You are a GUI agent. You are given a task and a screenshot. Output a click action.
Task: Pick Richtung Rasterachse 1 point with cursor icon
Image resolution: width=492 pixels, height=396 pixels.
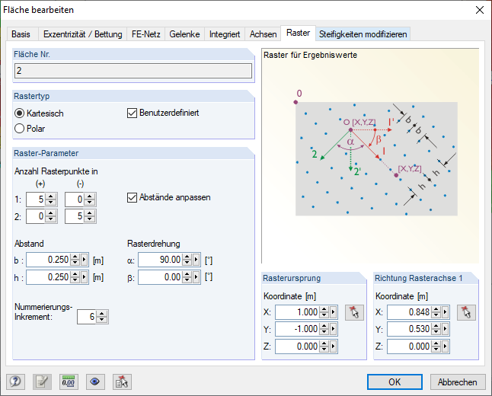click(466, 312)
